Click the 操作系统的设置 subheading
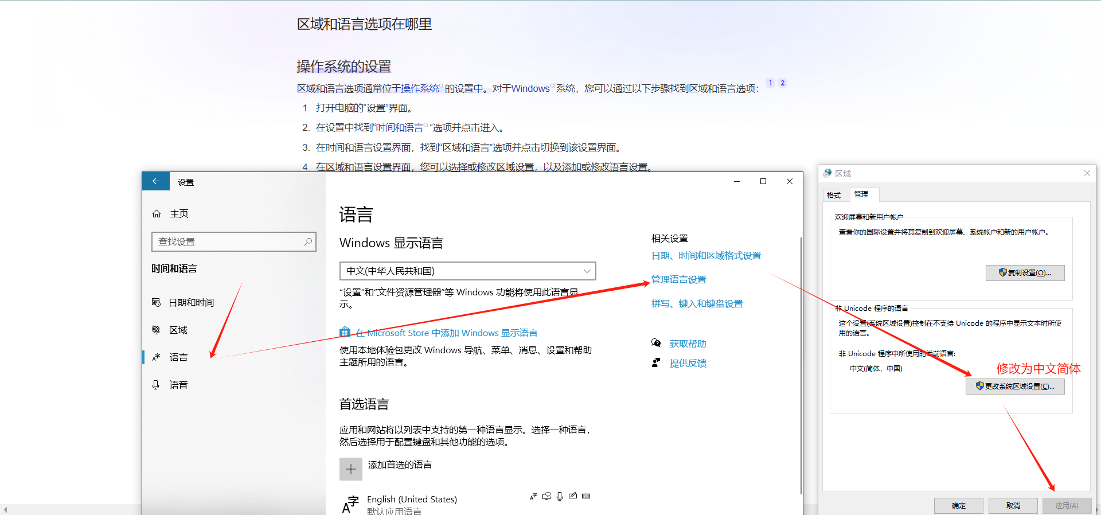 [344, 67]
